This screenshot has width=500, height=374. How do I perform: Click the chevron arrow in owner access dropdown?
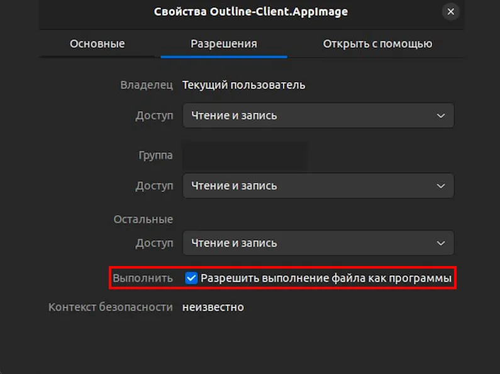441,115
